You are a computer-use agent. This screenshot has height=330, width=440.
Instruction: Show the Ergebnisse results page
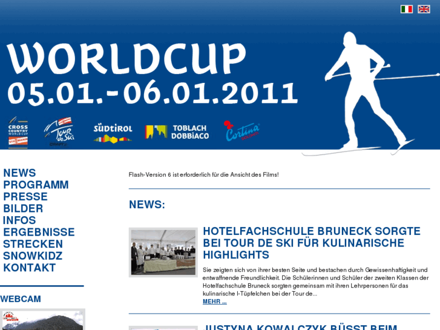pos(39,232)
